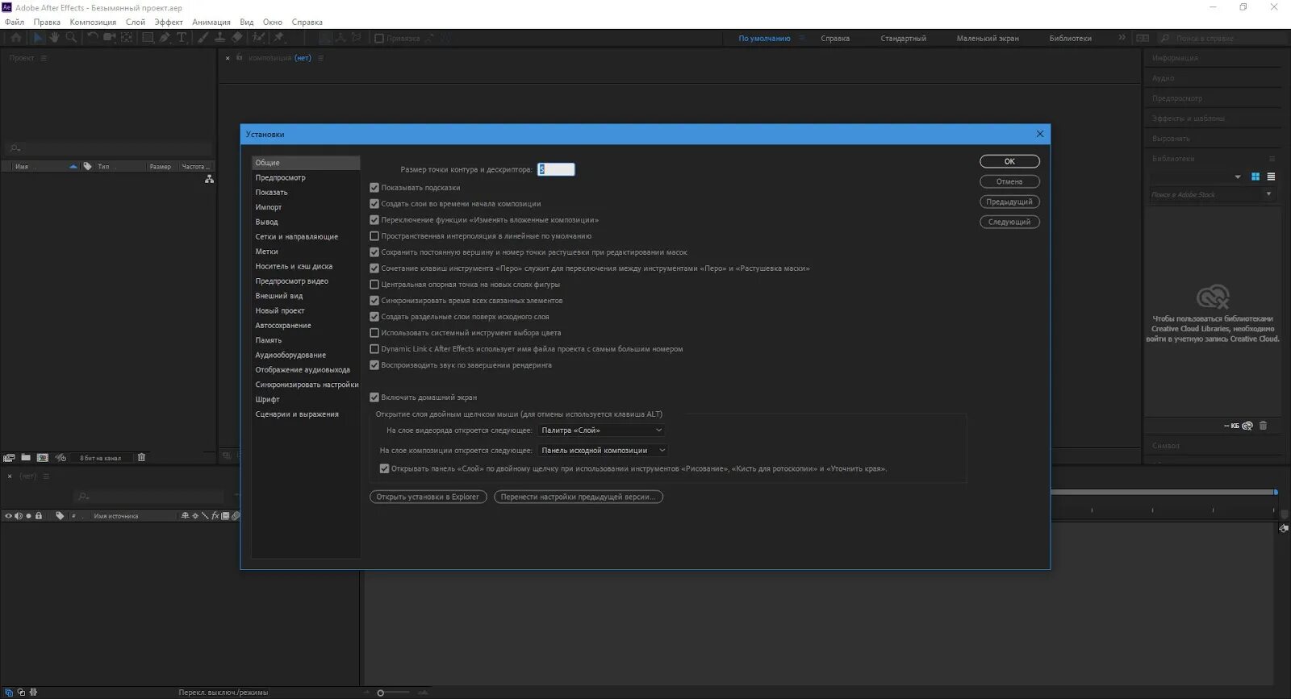
Task: Toggle 'Синхронизировать время всех связанных элементов'
Action: coord(374,301)
